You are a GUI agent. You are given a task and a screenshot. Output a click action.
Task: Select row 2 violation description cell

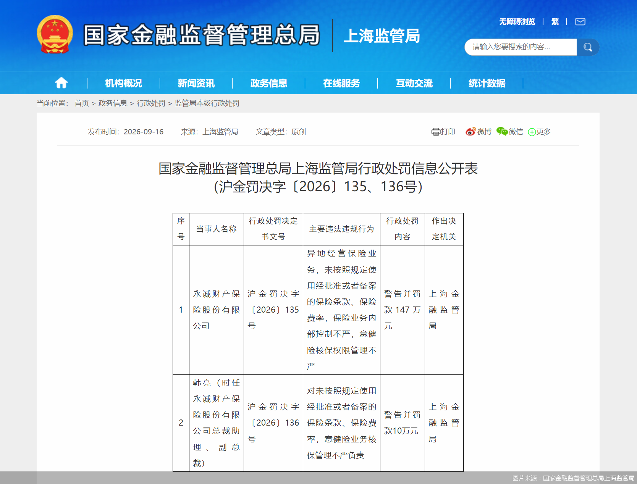[x=341, y=423]
